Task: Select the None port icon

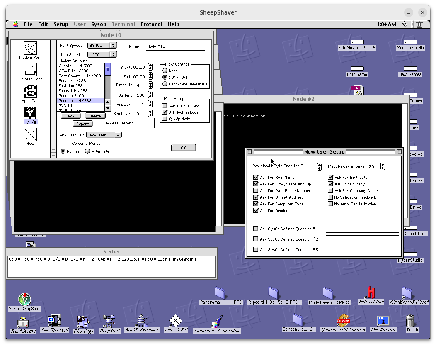Action: click(30, 134)
